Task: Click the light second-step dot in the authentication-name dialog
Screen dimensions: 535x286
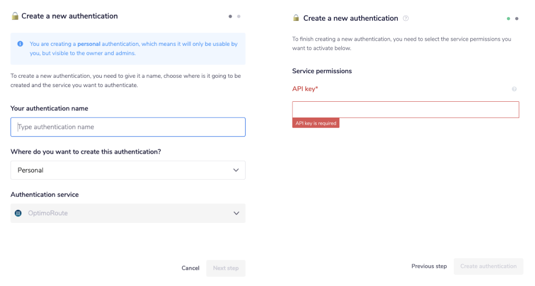Action: click(x=238, y=16)
